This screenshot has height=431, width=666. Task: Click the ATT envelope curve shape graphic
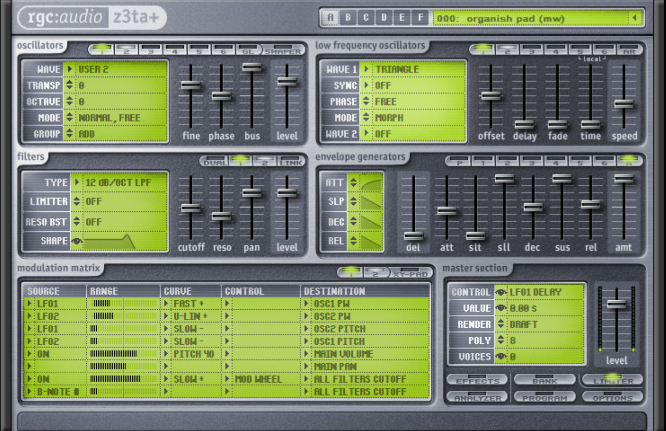pyautogui.click(x=371, y=183)
